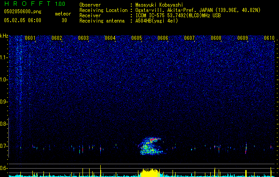Click the 0.9 kHz axis label
Viewport: 279px width, 177px height.
click(3, 102)
